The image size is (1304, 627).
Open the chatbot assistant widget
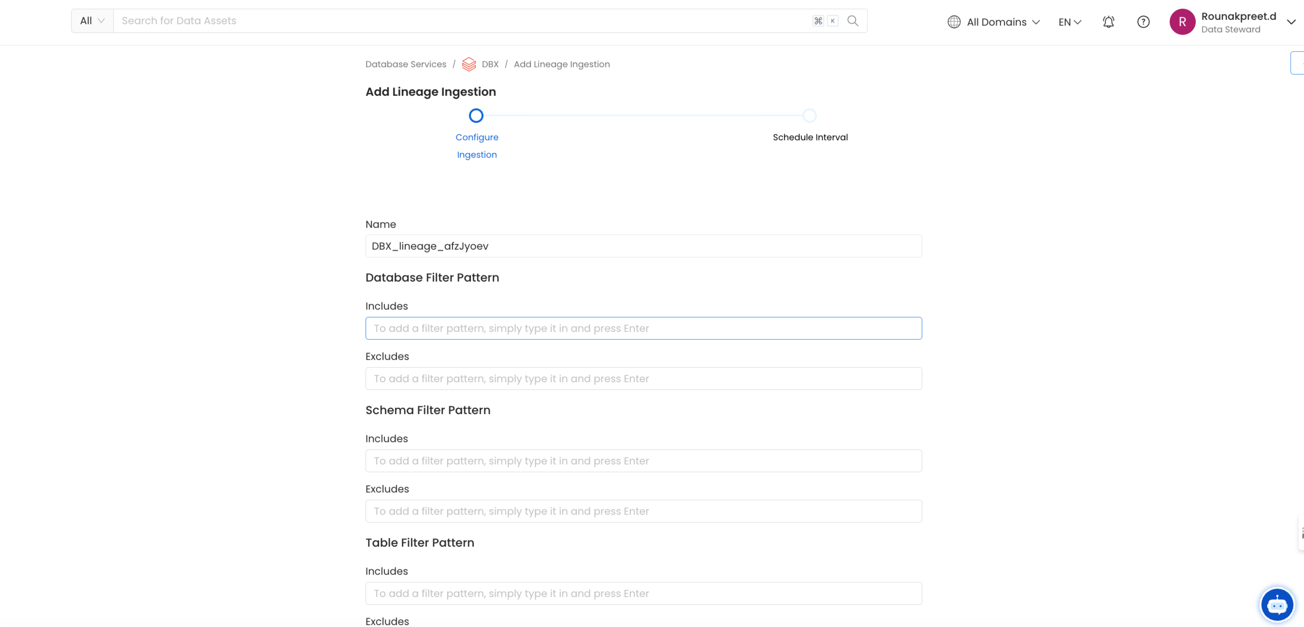(x=1277, y=604)
